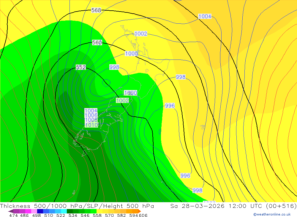Pick the pure yellow legend swatch after 558
Image resolution: width=297 pixels, height=217 pixels.
click(99, 211)
